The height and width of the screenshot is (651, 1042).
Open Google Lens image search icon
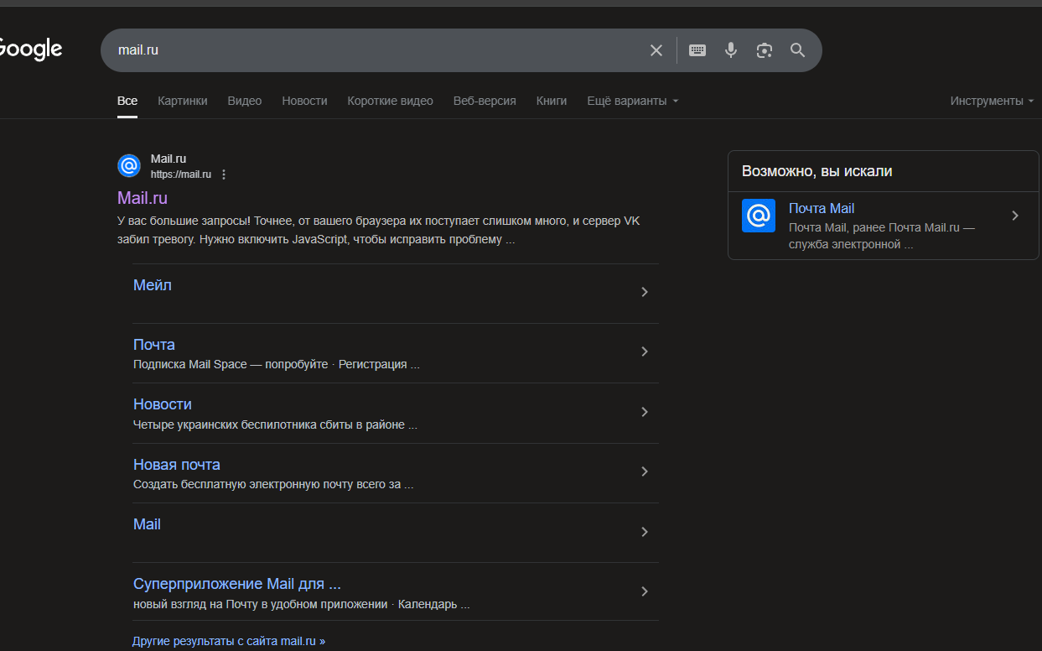tap(764, 50)
